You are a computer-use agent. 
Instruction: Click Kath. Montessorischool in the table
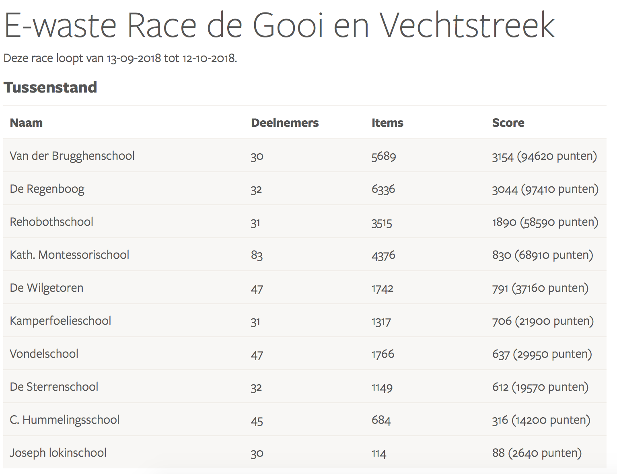click(69, 255)
